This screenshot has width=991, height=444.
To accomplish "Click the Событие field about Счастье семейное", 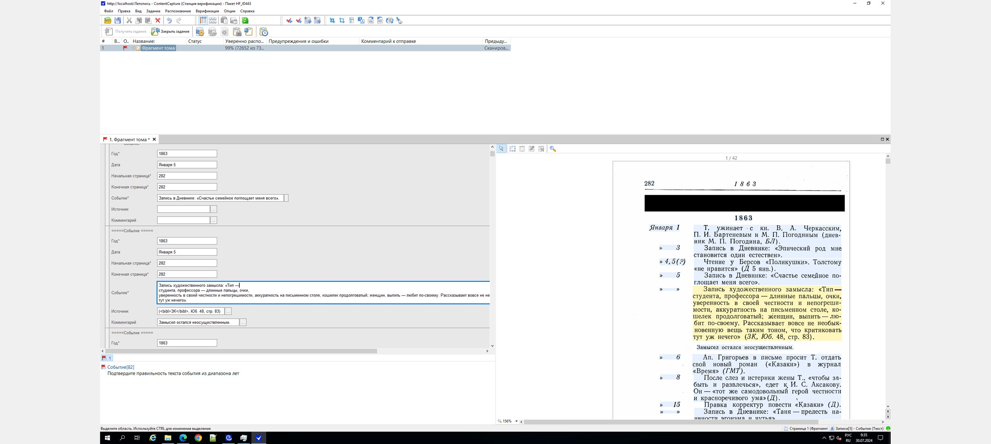I will (220, 198).
